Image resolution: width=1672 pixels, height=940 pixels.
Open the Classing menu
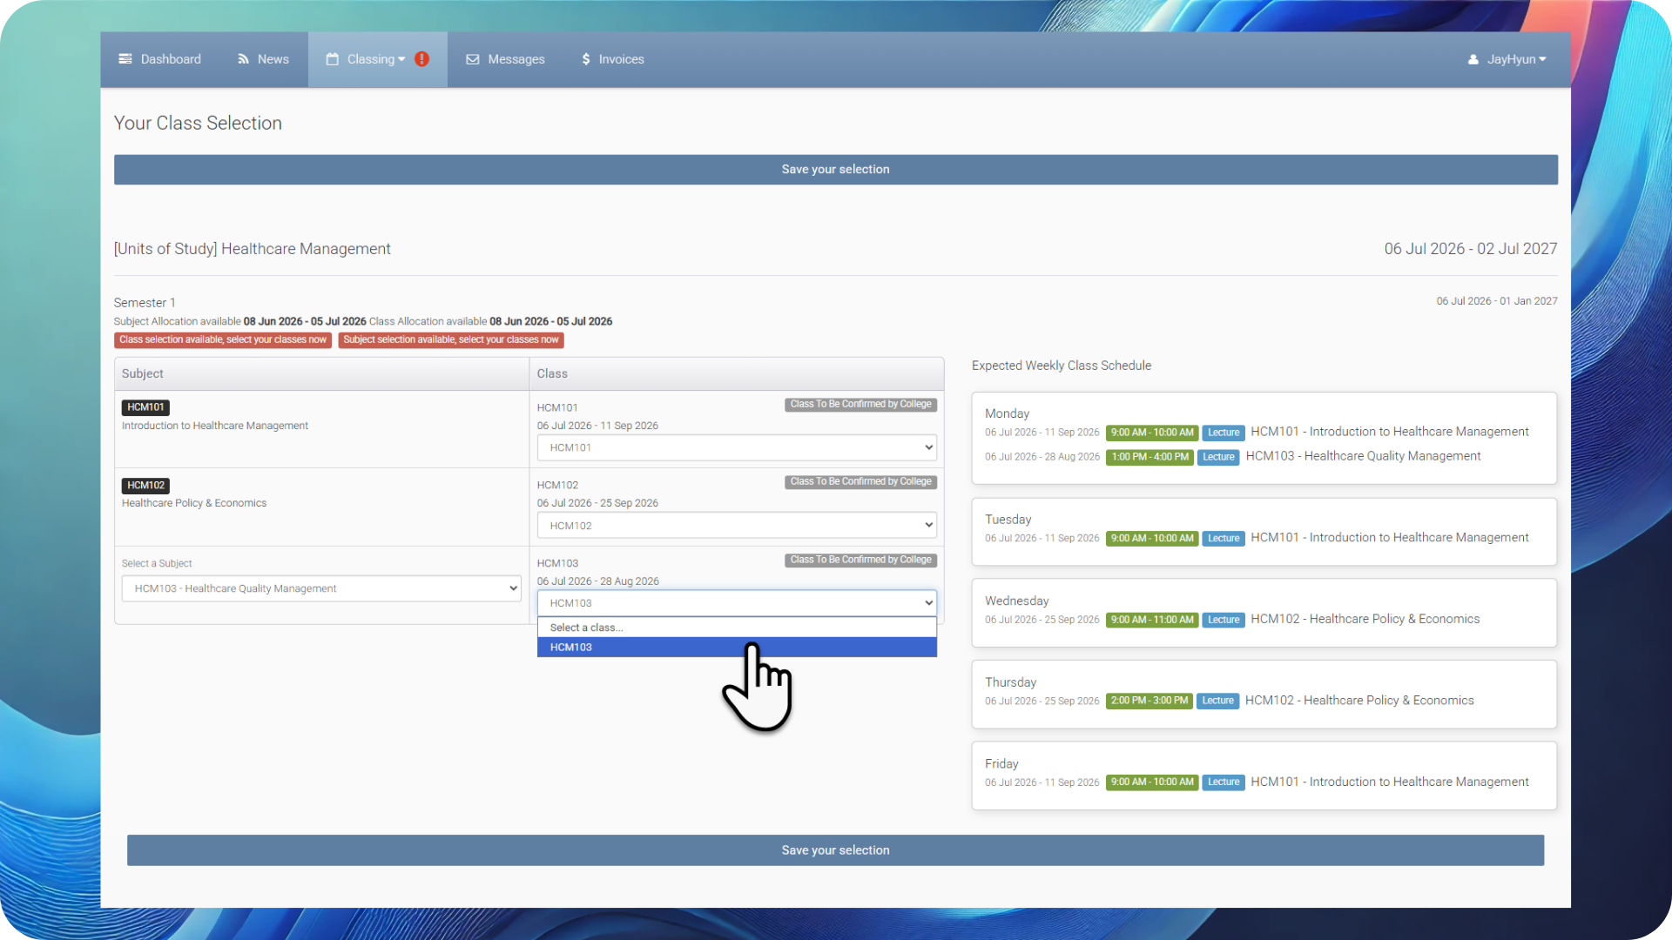(377, 59)
